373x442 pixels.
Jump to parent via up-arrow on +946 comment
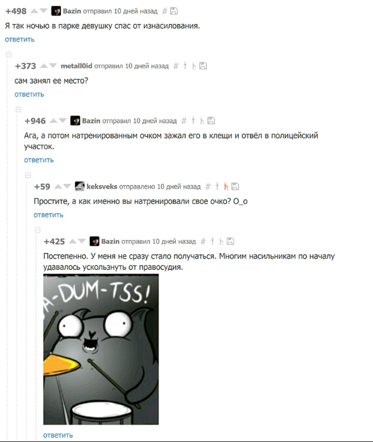coord(193,121)
